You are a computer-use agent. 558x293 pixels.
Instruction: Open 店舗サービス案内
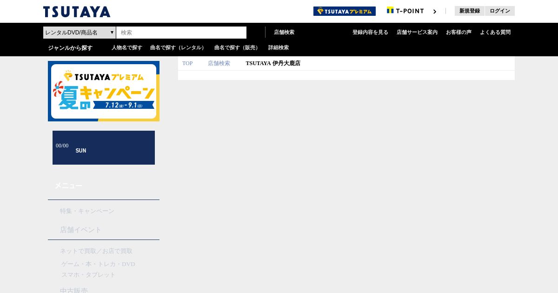[417, 32]
